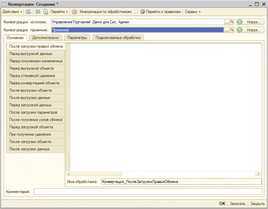This screenshot has width=268, height=209.
Task: Select После получения узлов обмена handler
Action: click(x=36, y=120)
